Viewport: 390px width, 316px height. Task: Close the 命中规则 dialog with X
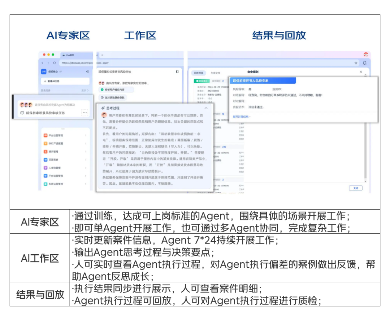pyautogui.click(x=361, y=72)
